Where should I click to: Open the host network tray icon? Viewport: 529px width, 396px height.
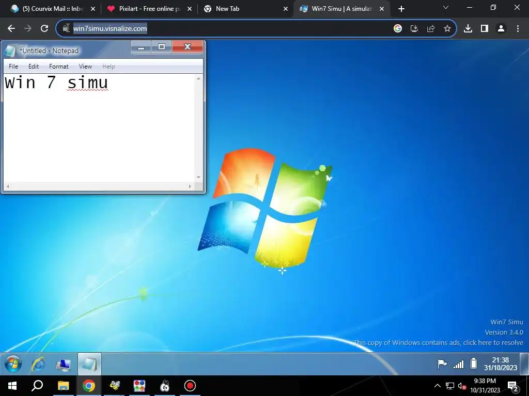(450, 386)
